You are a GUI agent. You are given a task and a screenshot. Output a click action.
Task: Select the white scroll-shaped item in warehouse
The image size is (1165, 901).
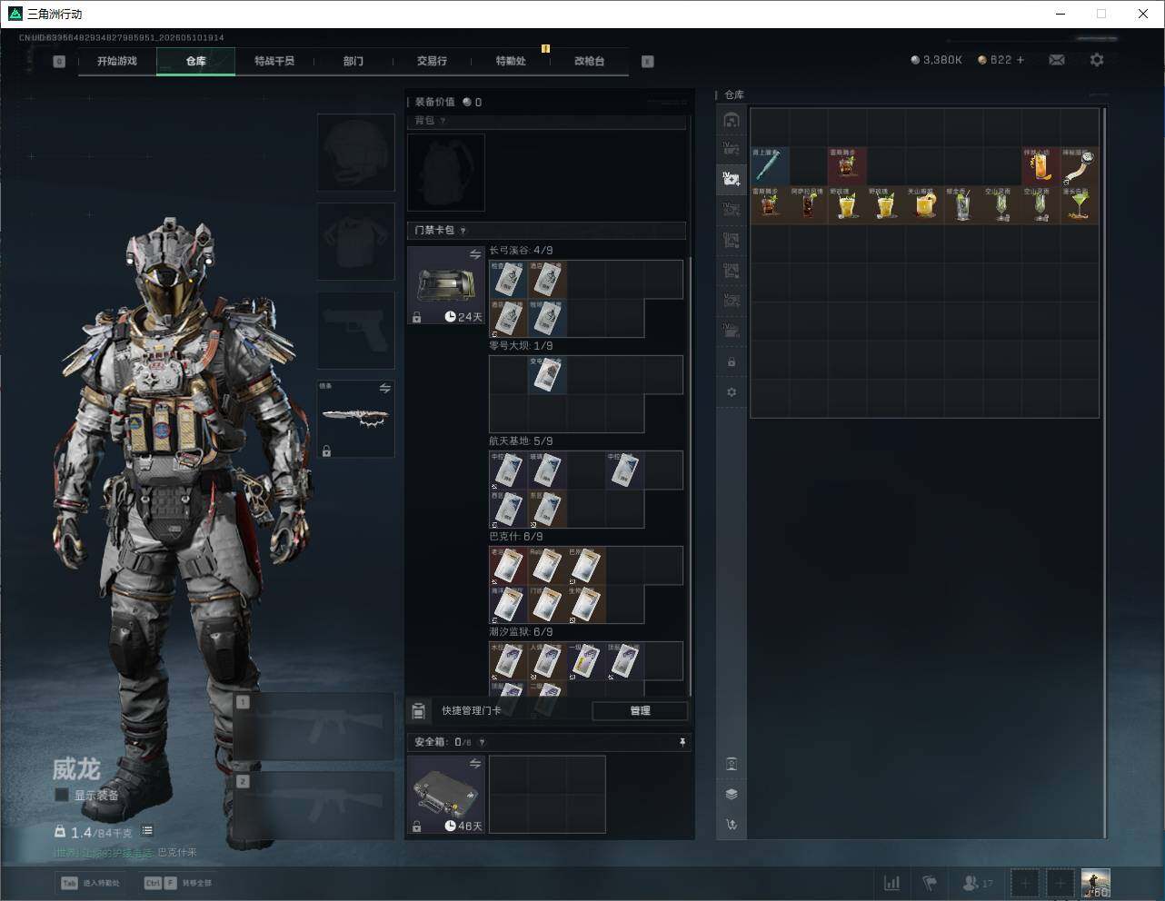(x=1079, y=166)
